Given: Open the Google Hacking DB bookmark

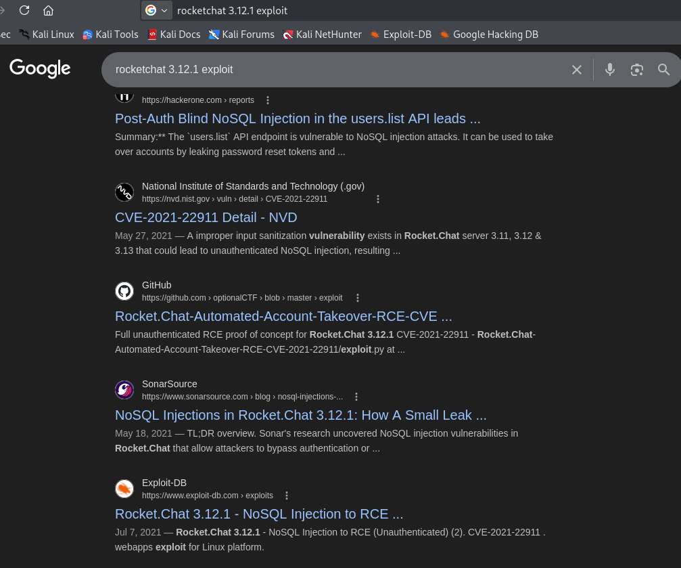Looking at the screenshot, I should click(489, 34).
